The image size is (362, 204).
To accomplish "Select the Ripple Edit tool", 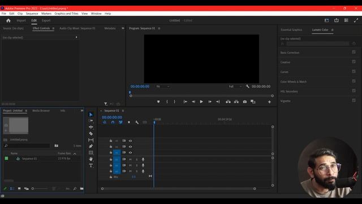I will [90, 127].
